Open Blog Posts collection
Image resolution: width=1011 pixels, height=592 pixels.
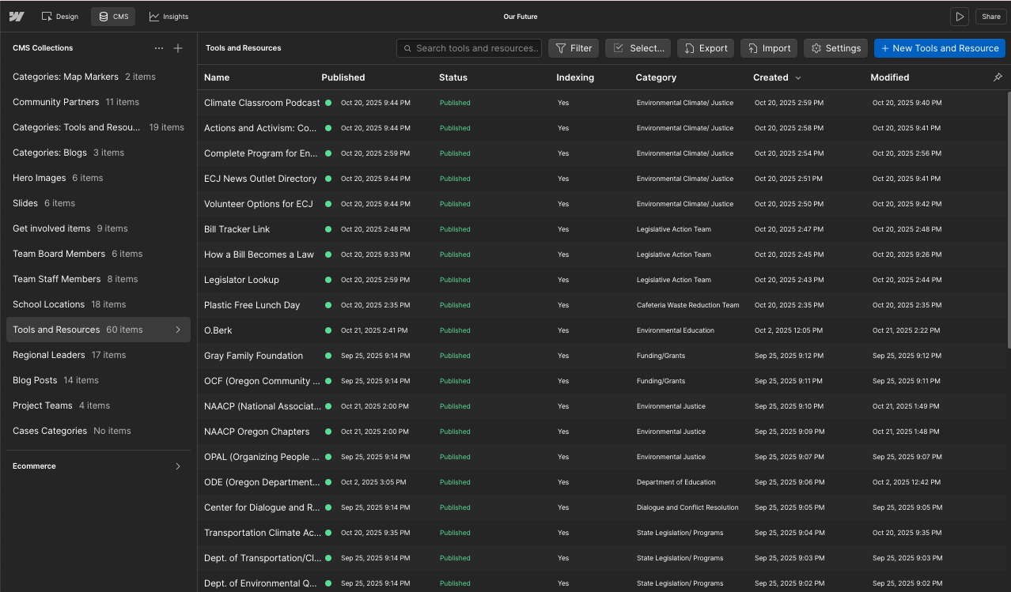(98, 380)
